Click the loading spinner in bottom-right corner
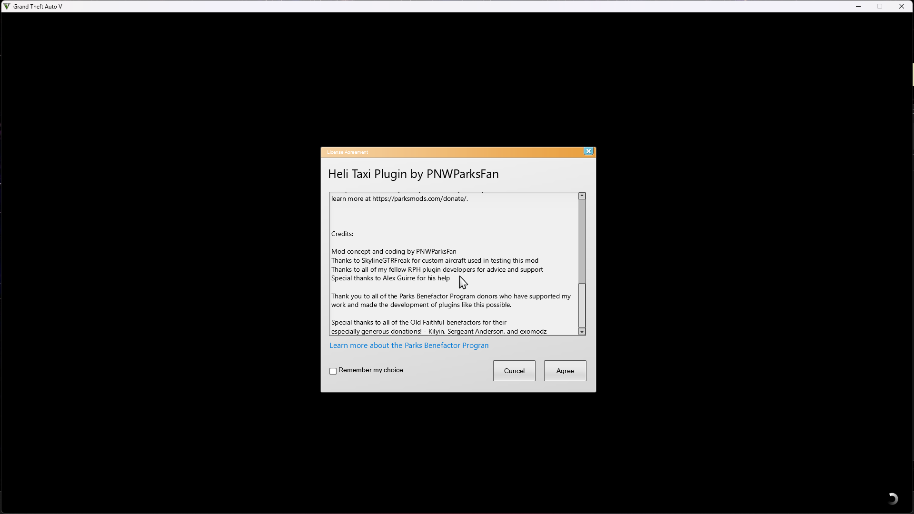The width and height of the screenshot is (914, 514). coord(893,498)
